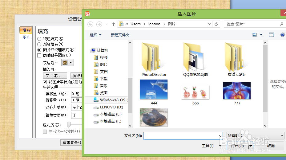Click the 重置背景 button
Screen dimensions: 286x160
tap(71, 142)
